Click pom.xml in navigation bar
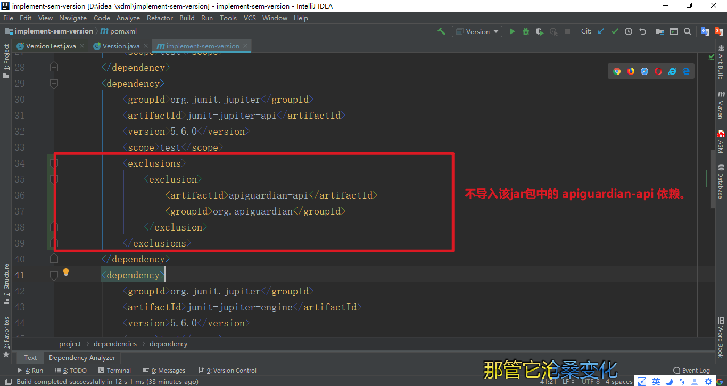The width and height of the screenshot is (727, 386). coord(119,31)
